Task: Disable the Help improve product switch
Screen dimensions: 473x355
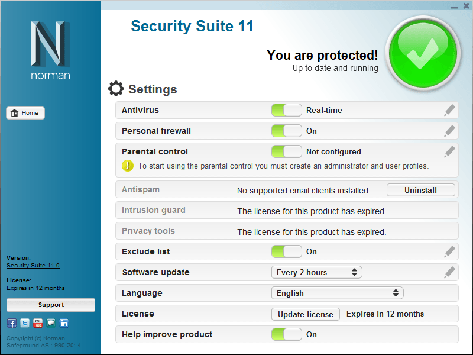Action: (x=286, y=334)
